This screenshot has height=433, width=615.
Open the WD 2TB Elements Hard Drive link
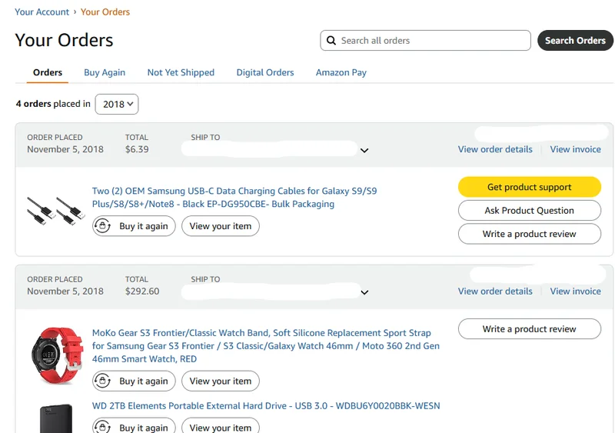coord(266,406)
